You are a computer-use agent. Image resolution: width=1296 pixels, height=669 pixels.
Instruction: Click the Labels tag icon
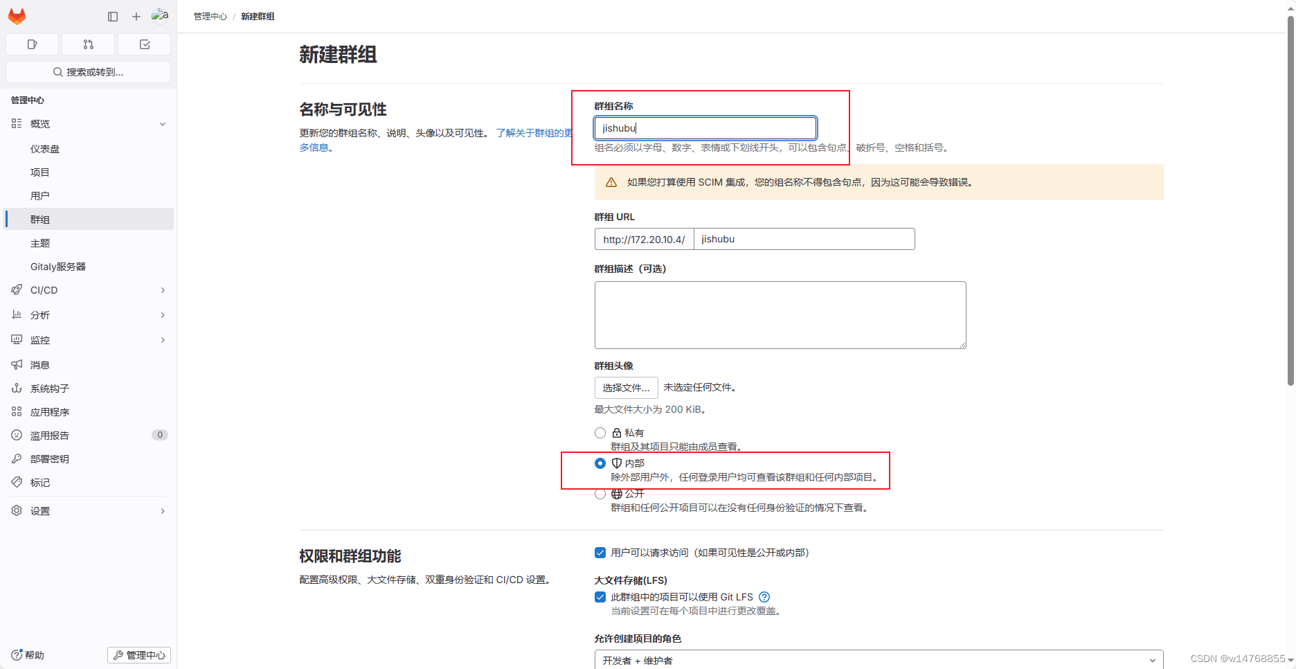coord(17,482)
